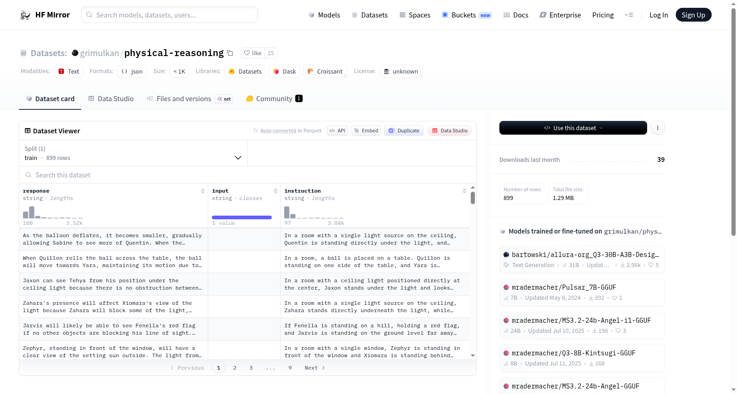The image size is (737, 394).
Task: Open the mradermacher/Pulsar_7B-GGUF model
Action: pyautogui.click(x=582, y=292)
